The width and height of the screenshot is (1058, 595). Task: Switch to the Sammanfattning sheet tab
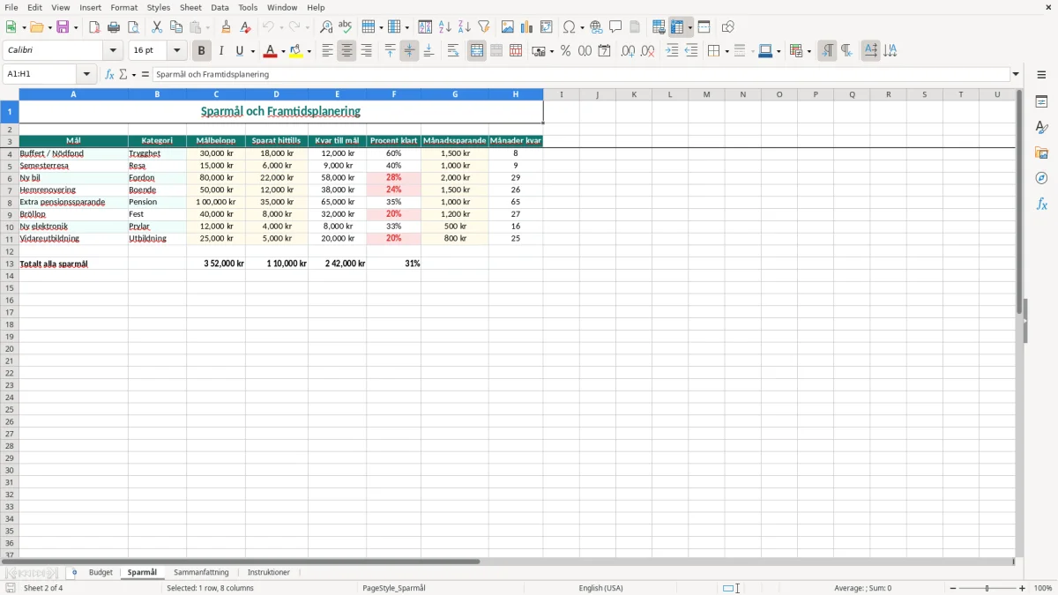click(x=201, y=572)
